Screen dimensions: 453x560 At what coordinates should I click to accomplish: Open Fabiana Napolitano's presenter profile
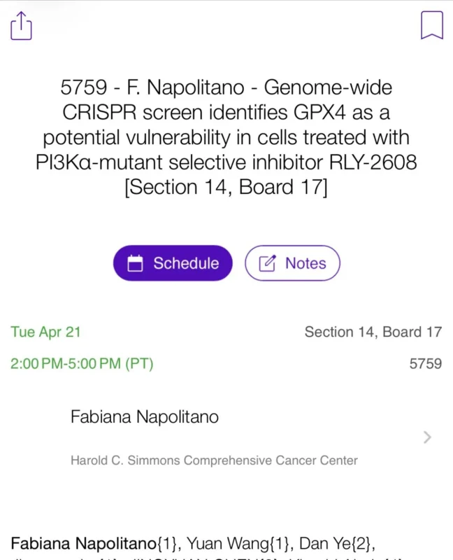point(144,416)
